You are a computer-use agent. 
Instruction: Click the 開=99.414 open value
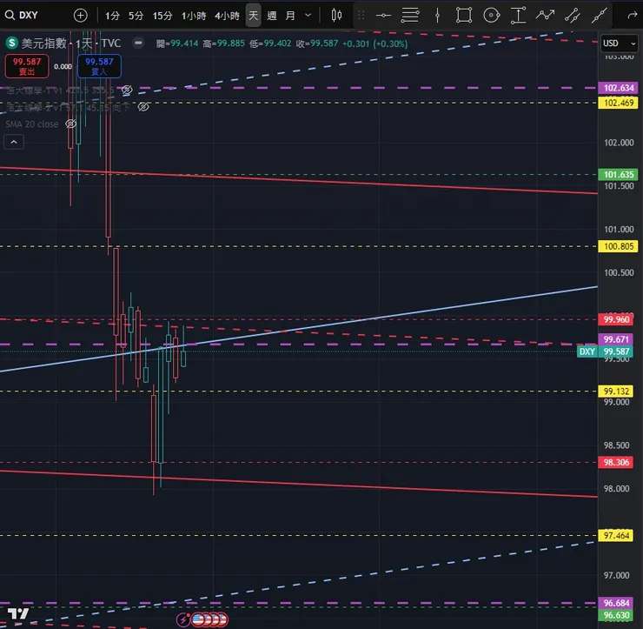pos(176,43)
